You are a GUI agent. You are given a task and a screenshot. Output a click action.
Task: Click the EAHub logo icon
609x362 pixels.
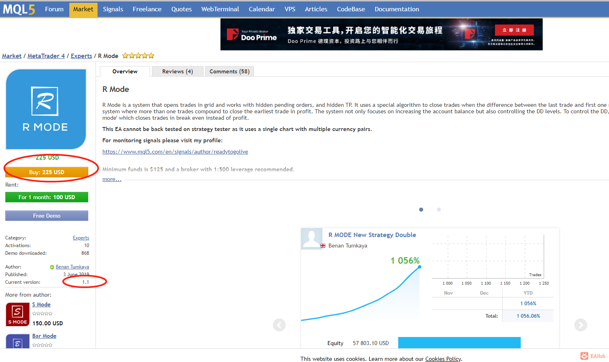[x=584, y=356]
